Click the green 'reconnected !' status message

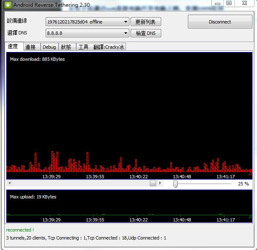coord(20,230)
